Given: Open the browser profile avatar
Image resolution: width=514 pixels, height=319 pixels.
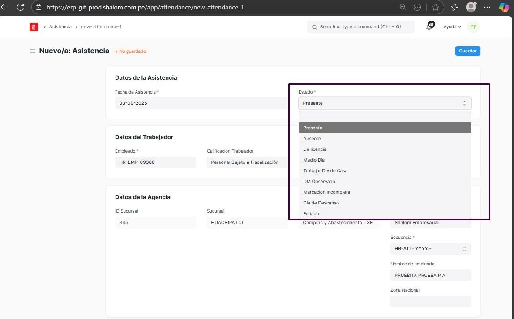Looking at the screenshot, I should tap(471, 7).
